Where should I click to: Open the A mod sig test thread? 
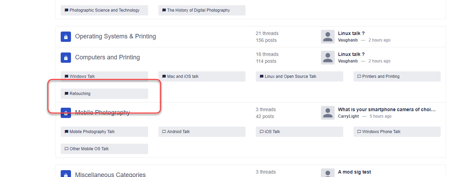coord(354,172)
